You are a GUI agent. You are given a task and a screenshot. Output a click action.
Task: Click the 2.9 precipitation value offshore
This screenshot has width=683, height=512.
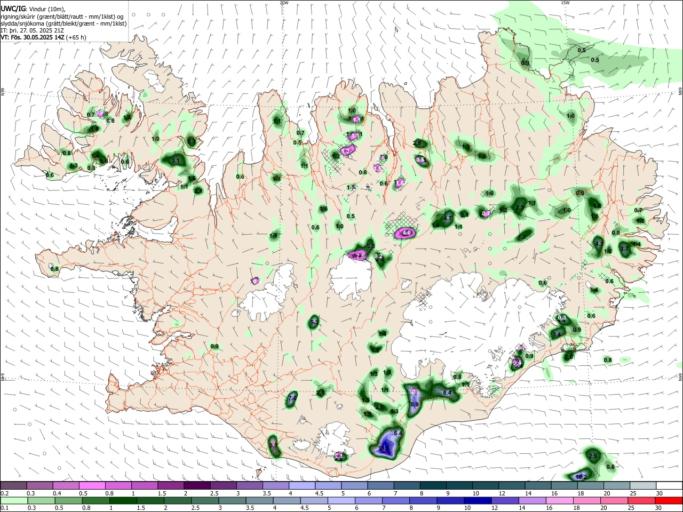coord(593,456)
